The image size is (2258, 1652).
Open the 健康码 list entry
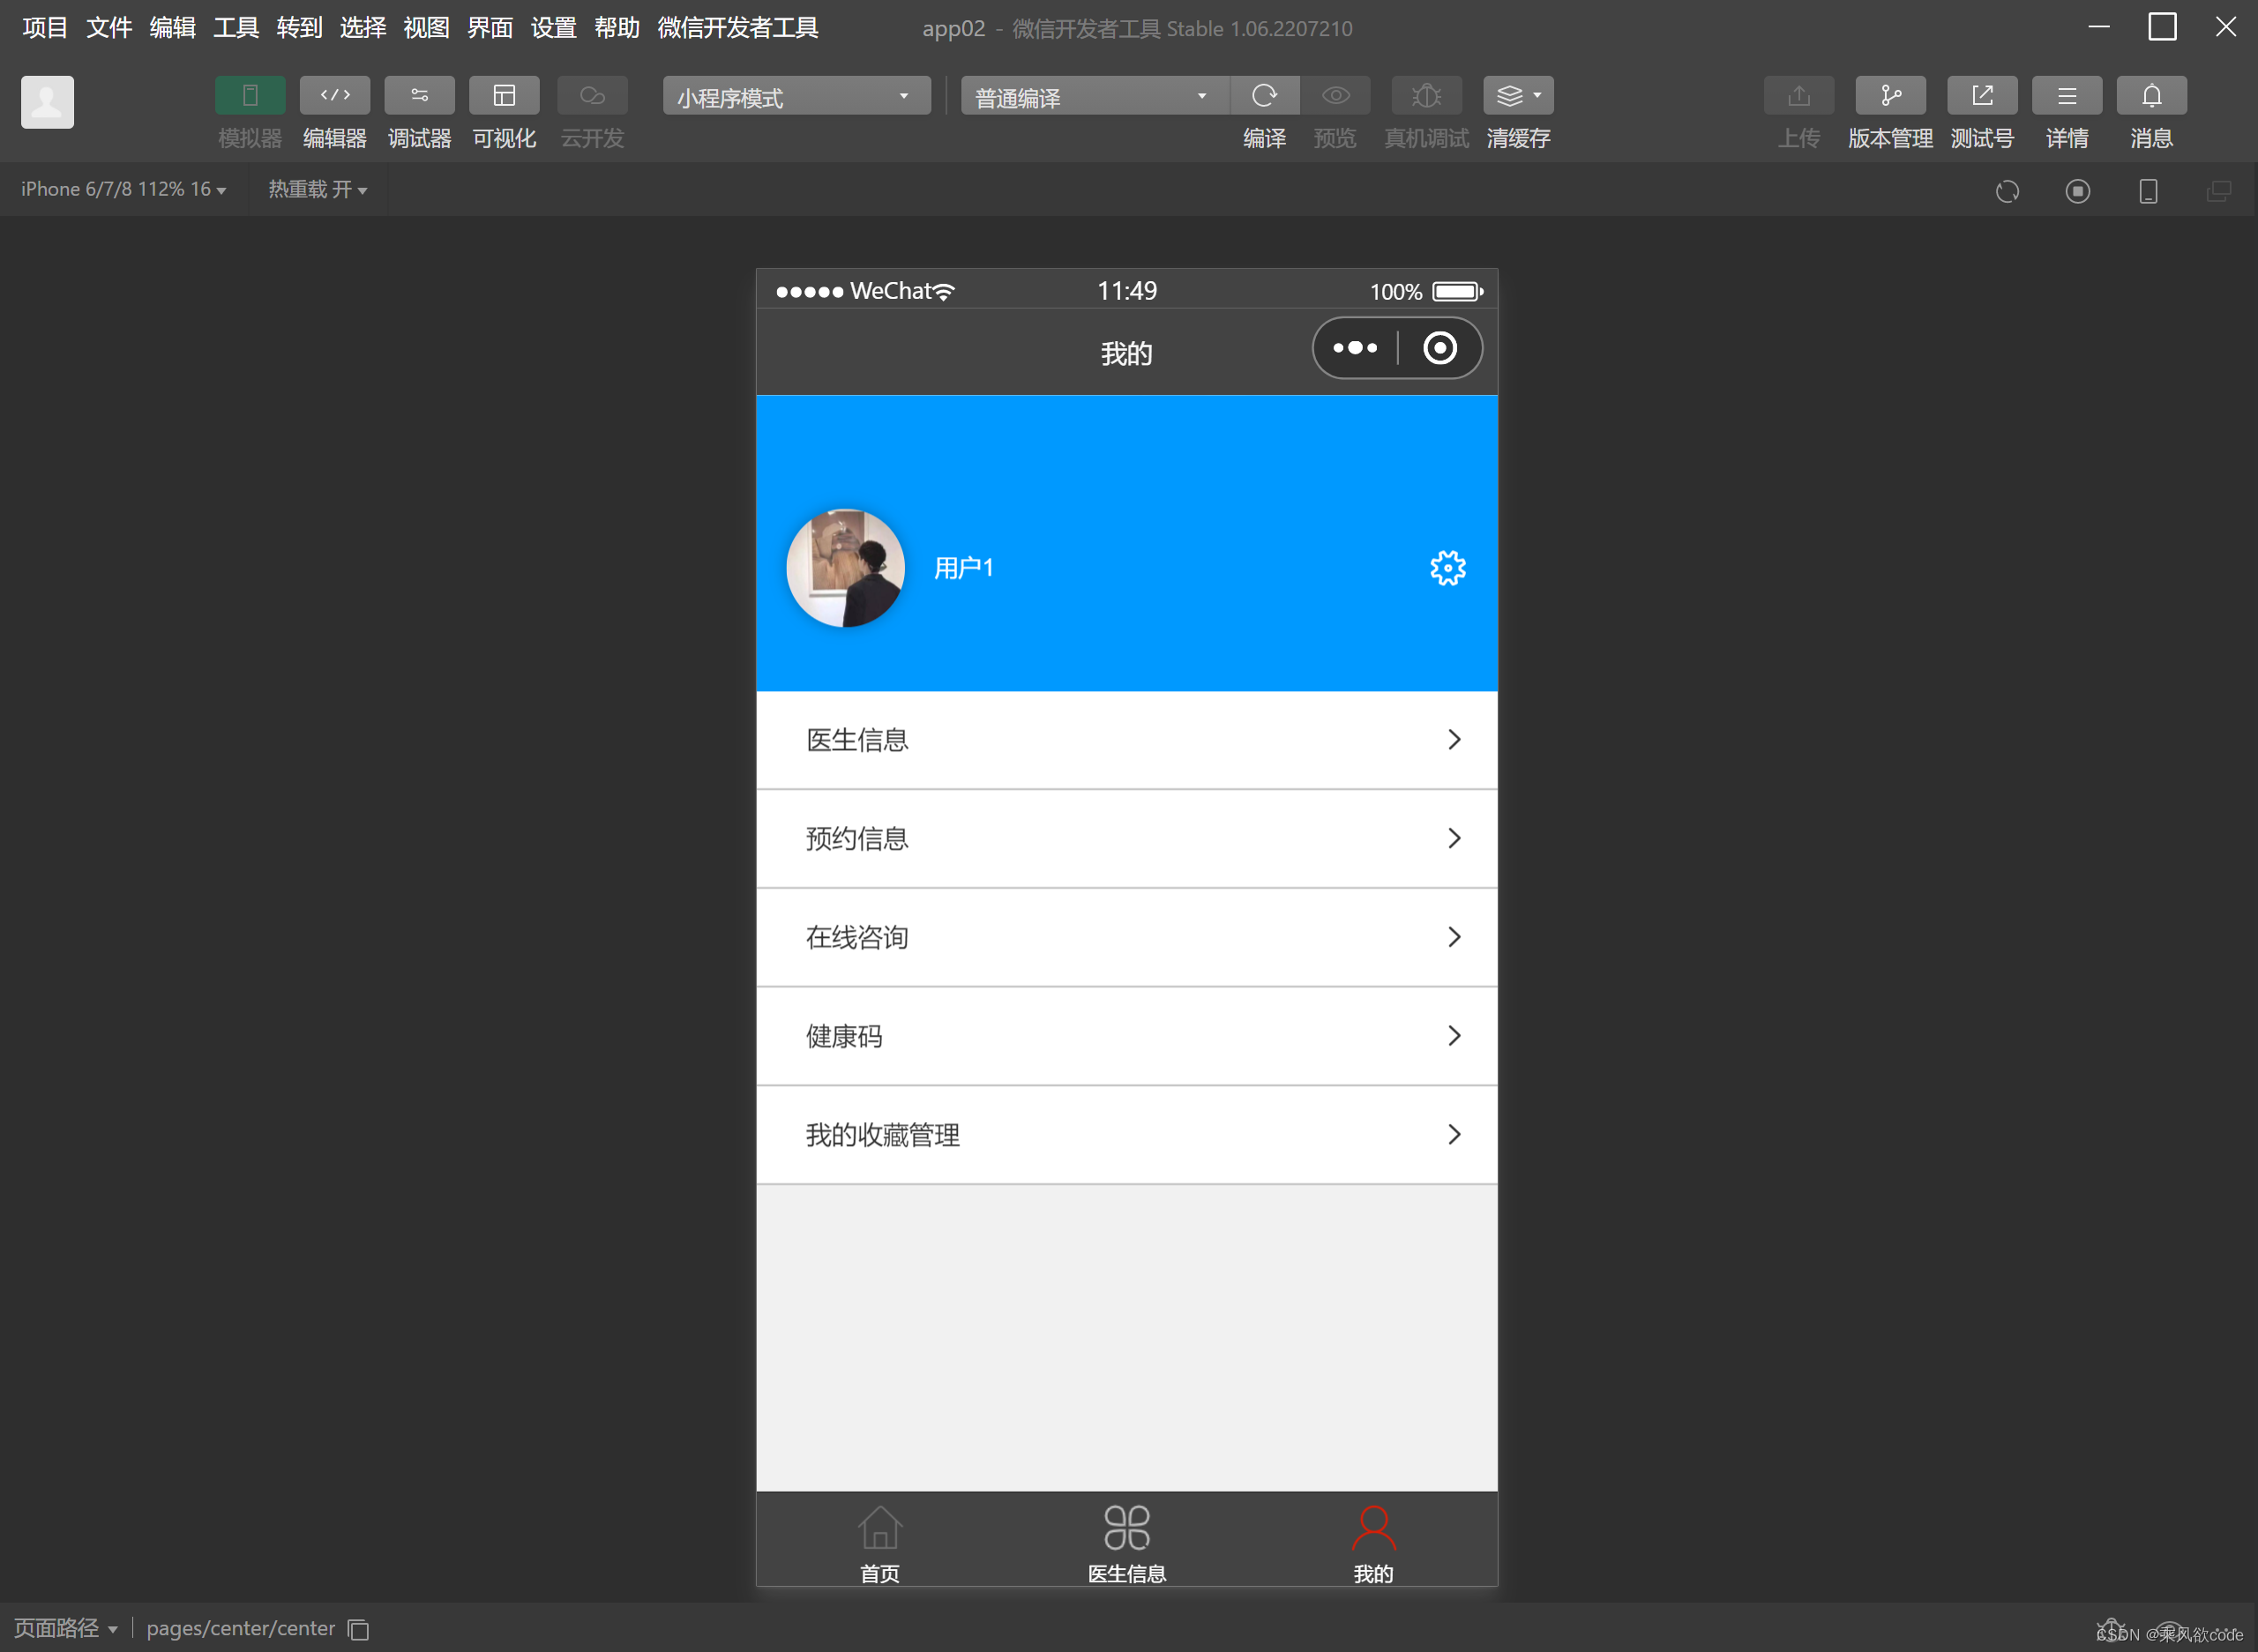coord(1126,1036)
